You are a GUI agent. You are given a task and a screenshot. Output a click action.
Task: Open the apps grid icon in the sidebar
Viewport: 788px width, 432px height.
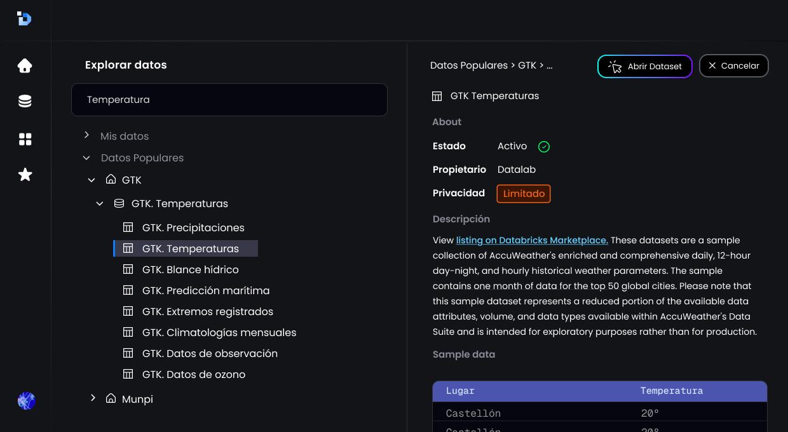click(x=25, y=139)
